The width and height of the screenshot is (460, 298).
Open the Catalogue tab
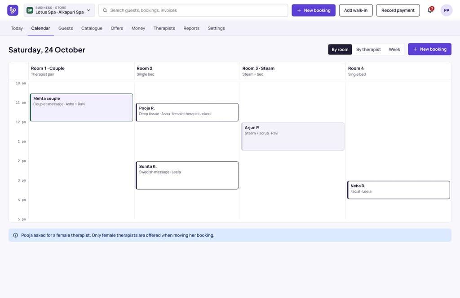coord(92,28)
